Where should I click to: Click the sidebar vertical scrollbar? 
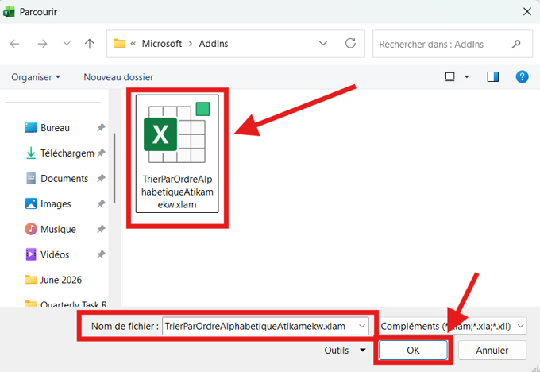coord(114,169)
